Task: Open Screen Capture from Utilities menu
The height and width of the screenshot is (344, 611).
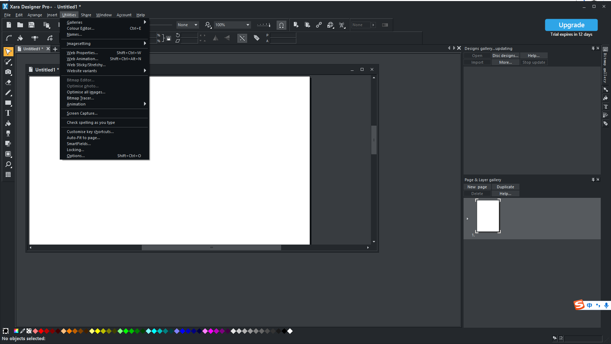Action: coord(82,114)
